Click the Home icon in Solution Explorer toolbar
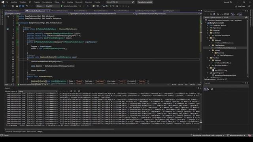The image size is (253, 142). pyautogui.click(x=211, y=14)
